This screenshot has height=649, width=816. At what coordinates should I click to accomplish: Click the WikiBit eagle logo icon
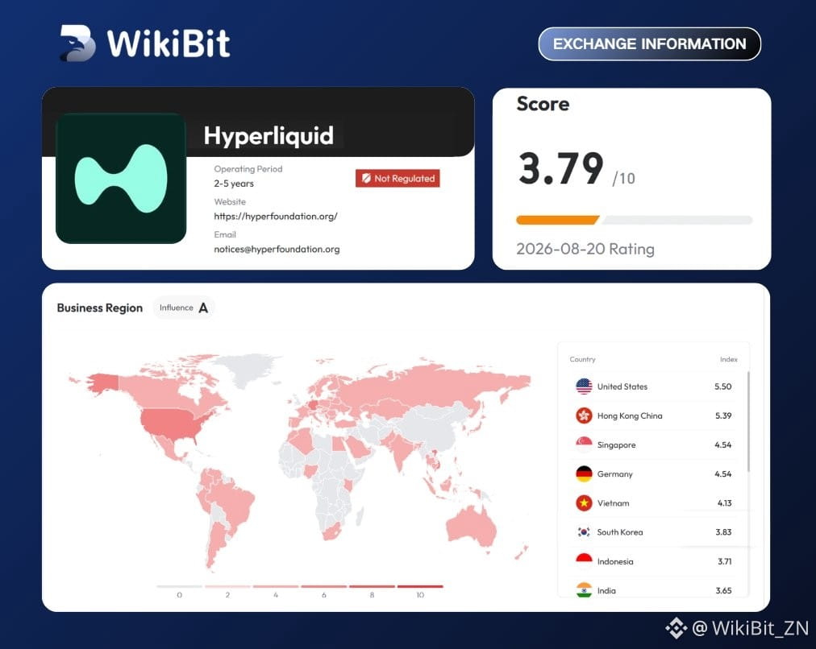click(77, 43)
